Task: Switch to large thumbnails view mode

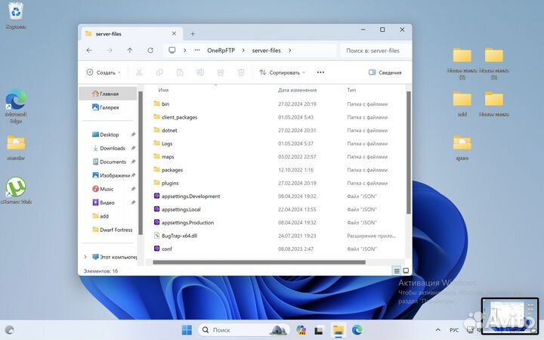Action: click(406, 270)
